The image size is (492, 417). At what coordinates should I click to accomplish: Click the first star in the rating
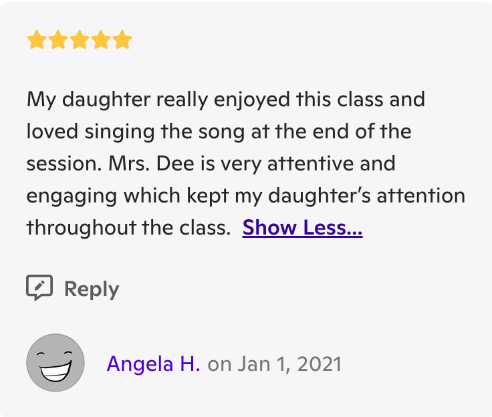click(36, 41)
